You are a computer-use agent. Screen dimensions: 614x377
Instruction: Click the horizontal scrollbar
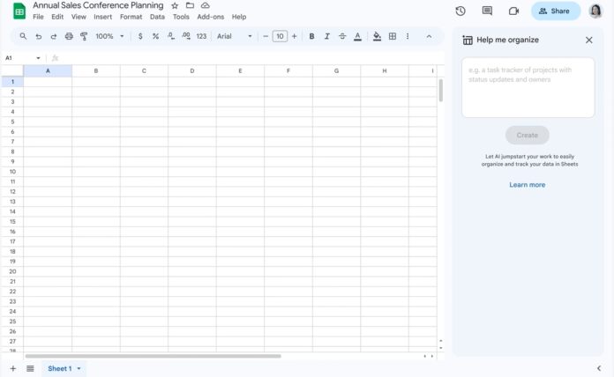pyautogui.click(x=153, y=356)
